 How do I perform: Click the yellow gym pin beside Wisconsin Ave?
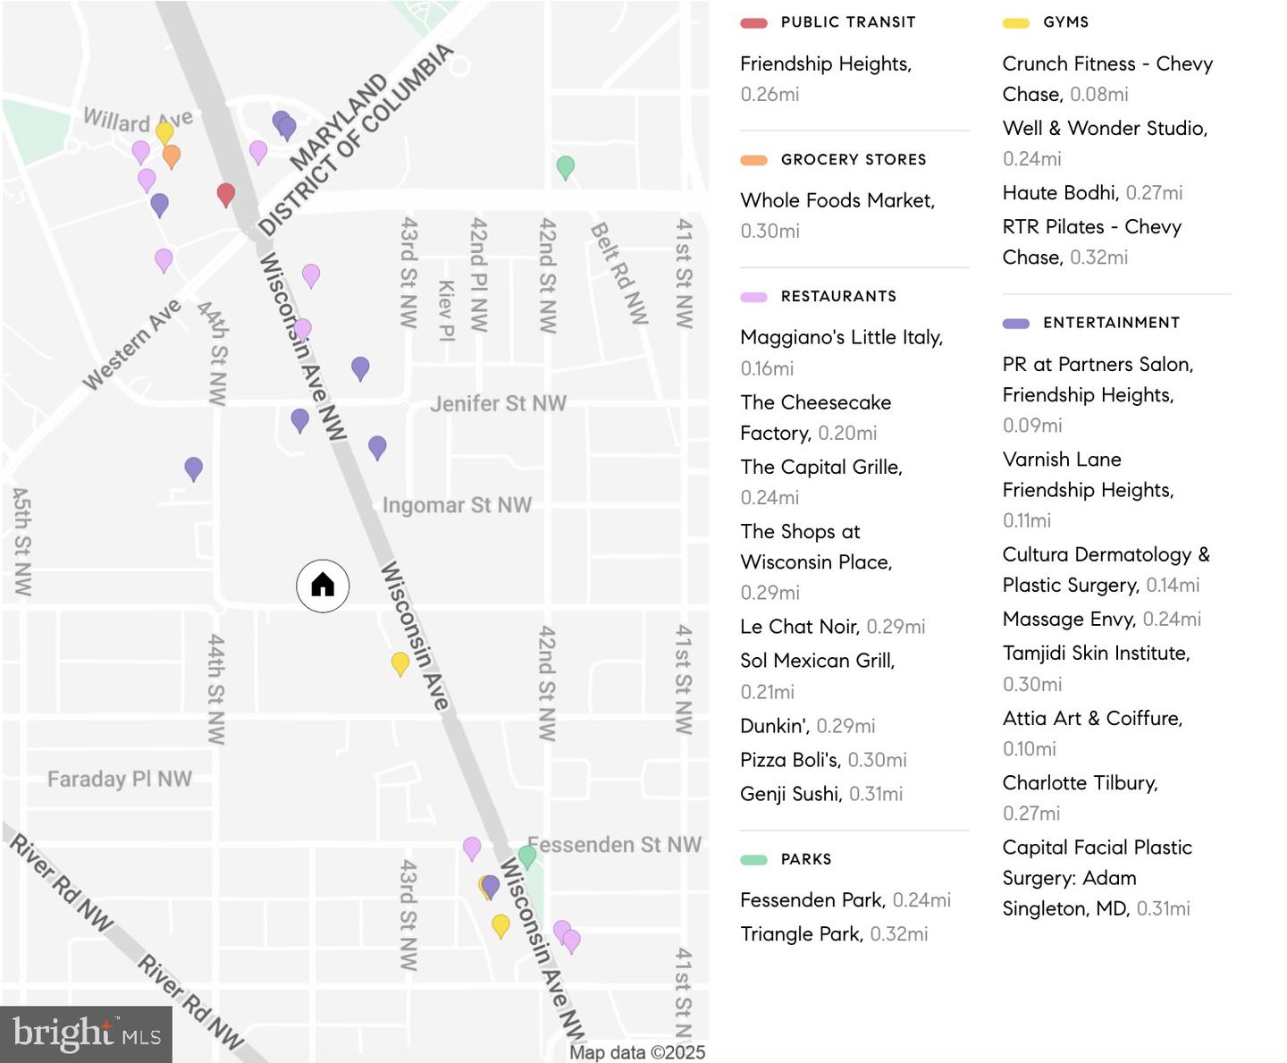[400, 663]
